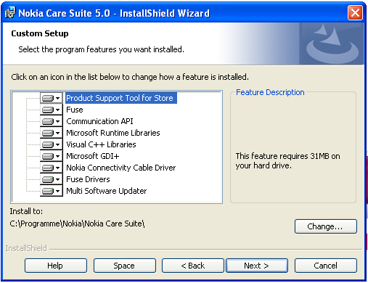Cancel the installation wizard
The height and width of the screenshot is (283, 368).
point(326,266)
